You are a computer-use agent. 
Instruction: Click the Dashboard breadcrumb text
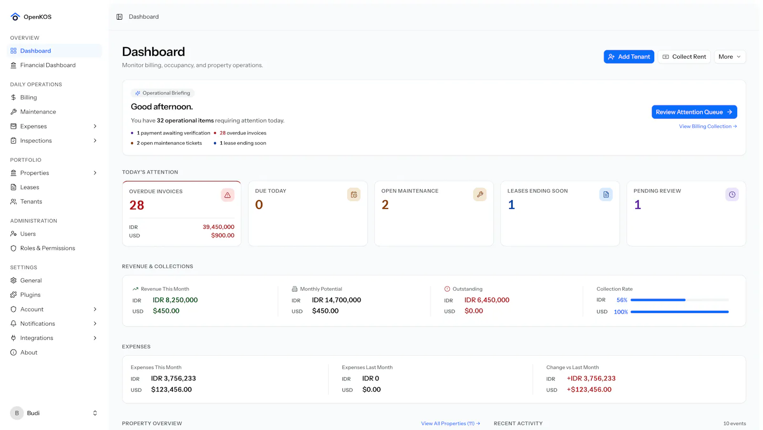click(144, 17)
